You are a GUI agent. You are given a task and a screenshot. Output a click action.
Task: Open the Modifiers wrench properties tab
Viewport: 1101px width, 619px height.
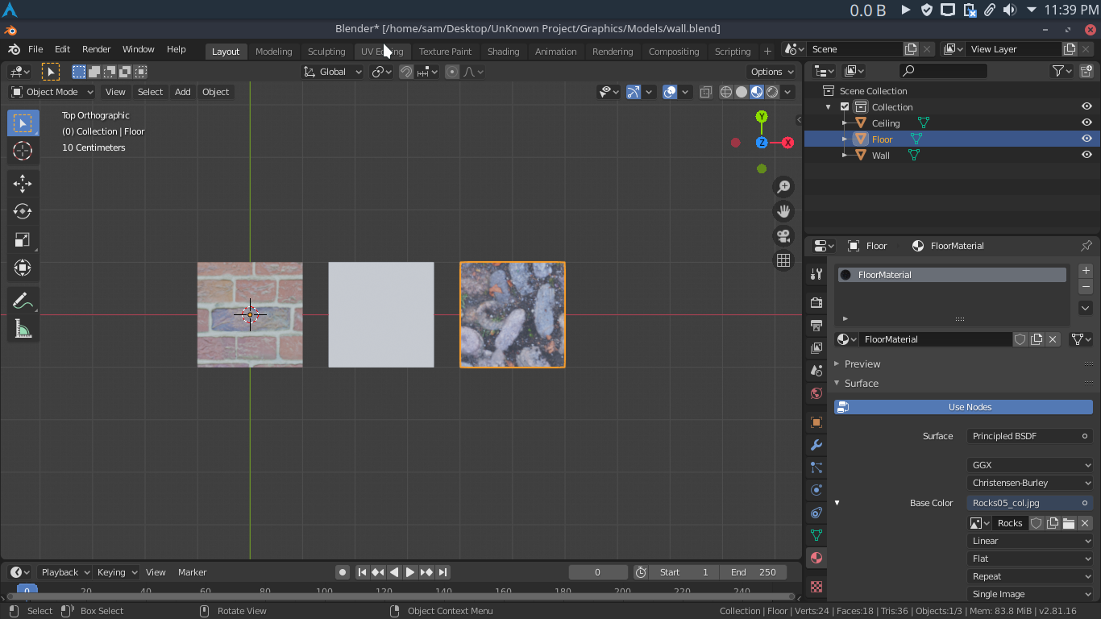point(816,445)
